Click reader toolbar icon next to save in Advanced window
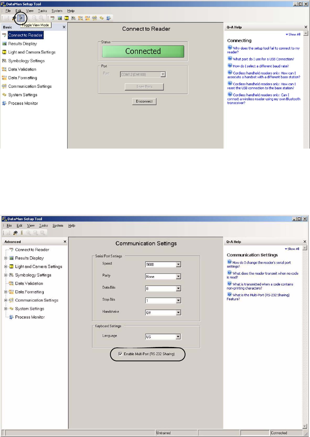Image resolution: width=310 pixels, height=437 pixels. coord(15,233)
